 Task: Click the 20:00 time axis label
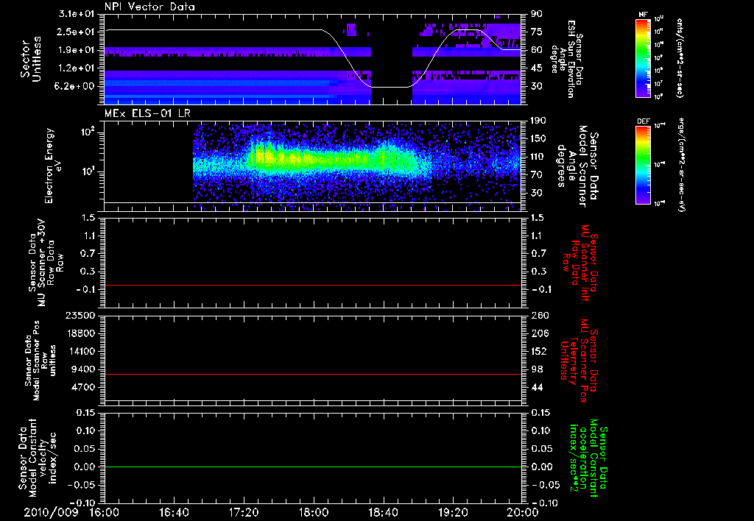tap(523, 512)
